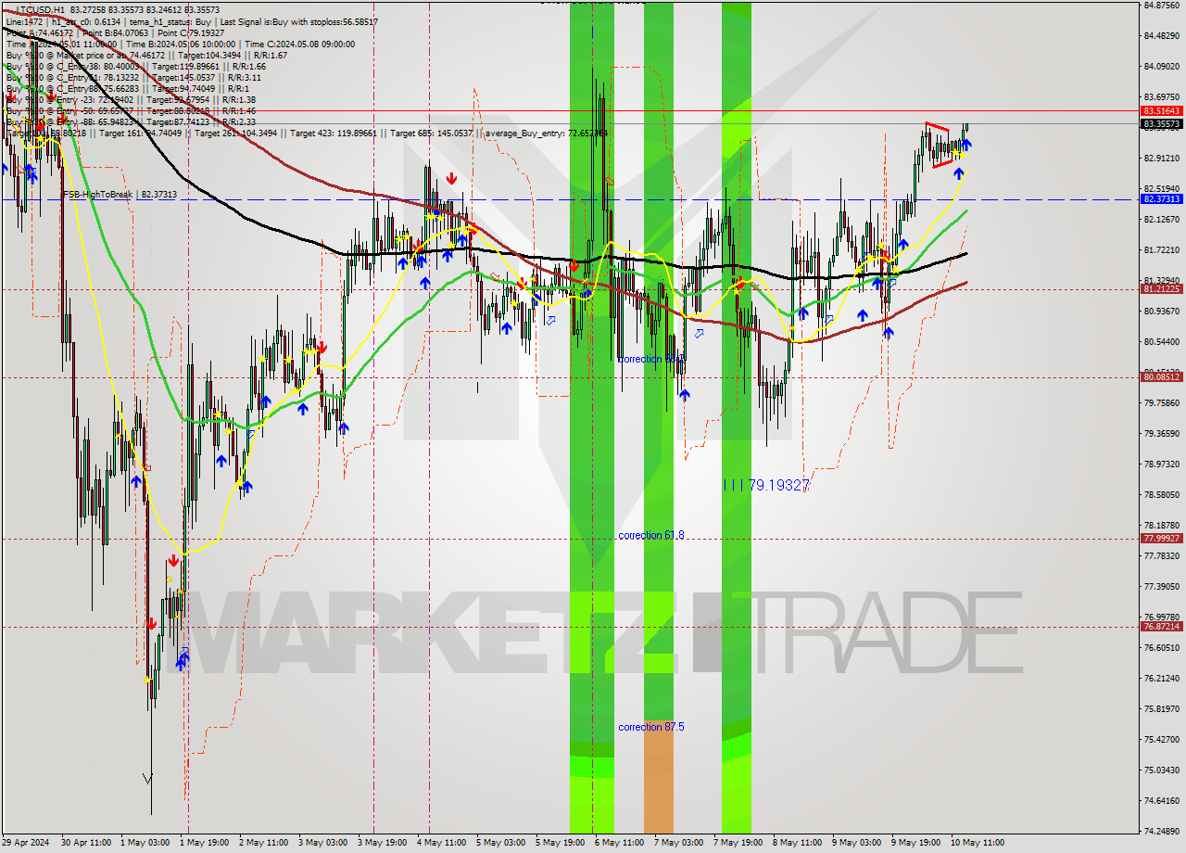Click the 79.36590 price axis label
1186x853 pixels.
click(1162, 433)
